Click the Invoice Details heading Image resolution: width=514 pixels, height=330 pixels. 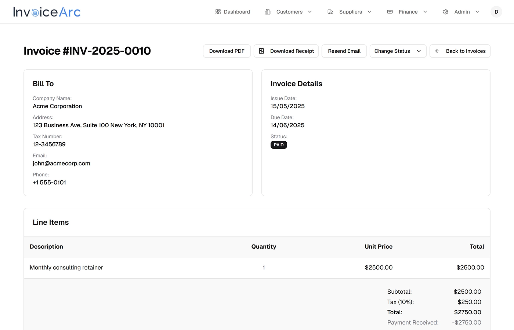(296, 84)
